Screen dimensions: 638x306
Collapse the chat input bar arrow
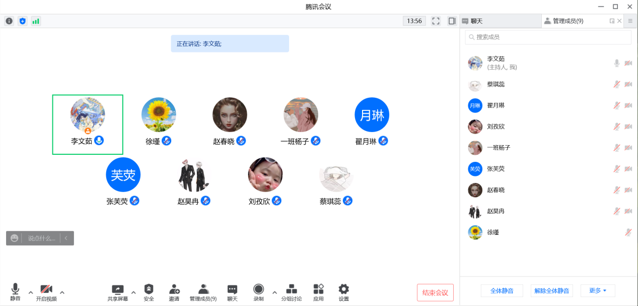[66, 238]
